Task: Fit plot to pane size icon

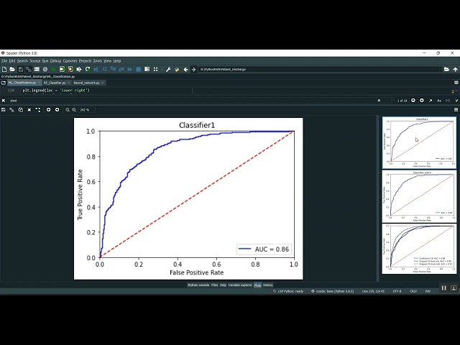Action: pos(38,110)
